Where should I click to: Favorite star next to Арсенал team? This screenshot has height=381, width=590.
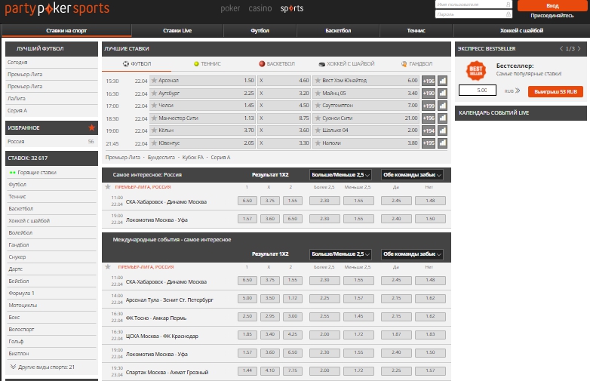(154, 80)
